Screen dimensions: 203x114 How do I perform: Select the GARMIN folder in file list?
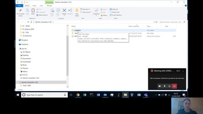click(x=77, y=30)
